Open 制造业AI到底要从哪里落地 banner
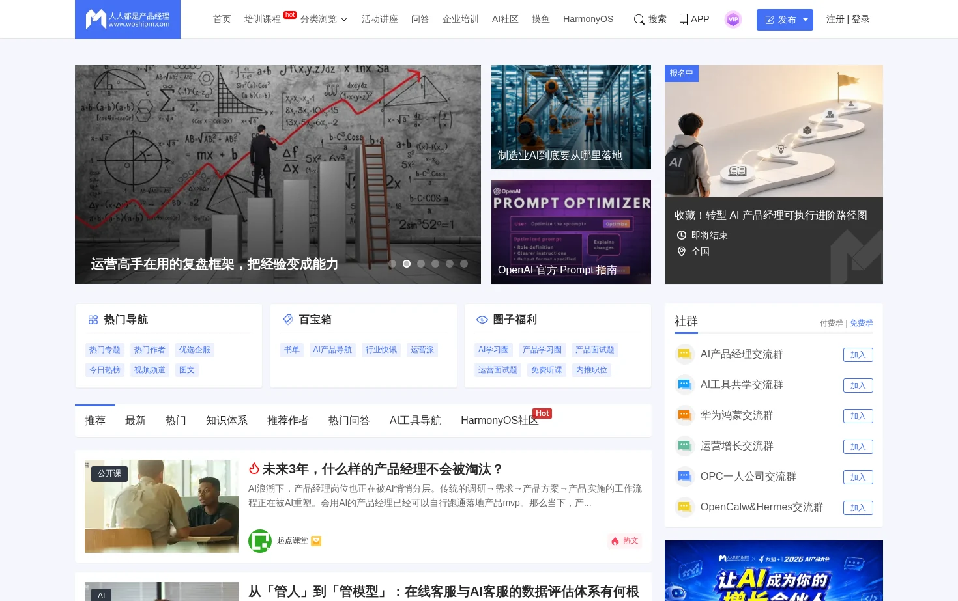 point(571,117)
